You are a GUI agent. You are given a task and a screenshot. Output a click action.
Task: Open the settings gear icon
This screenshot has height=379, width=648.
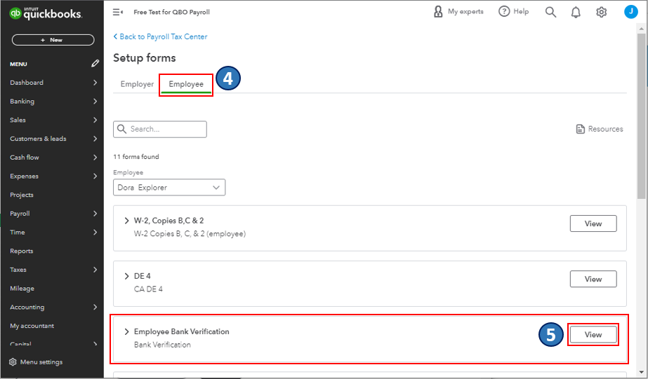601,12
